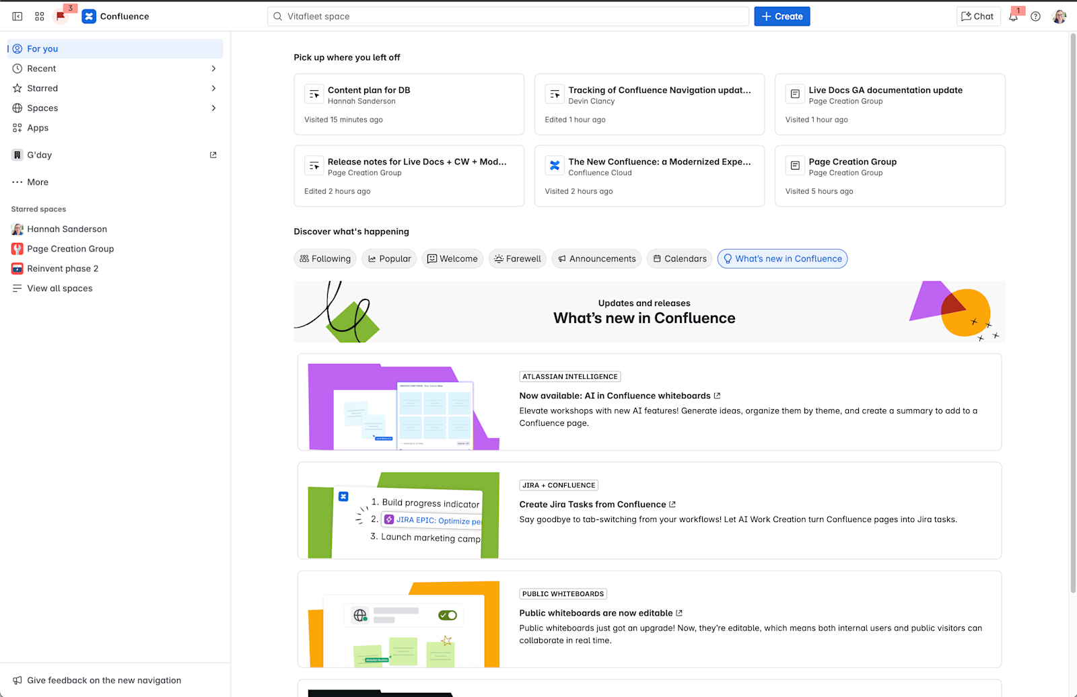The height and width of the screenshot is (697, 1077).
Task: Select What's new in Confluence tab
Action: [x=782, y=259]
